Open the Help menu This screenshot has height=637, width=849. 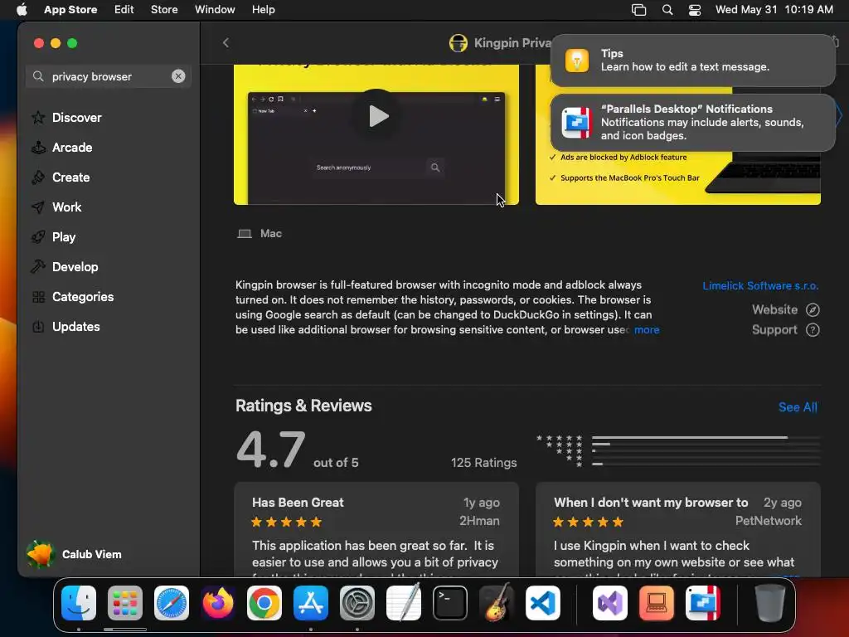263,10
